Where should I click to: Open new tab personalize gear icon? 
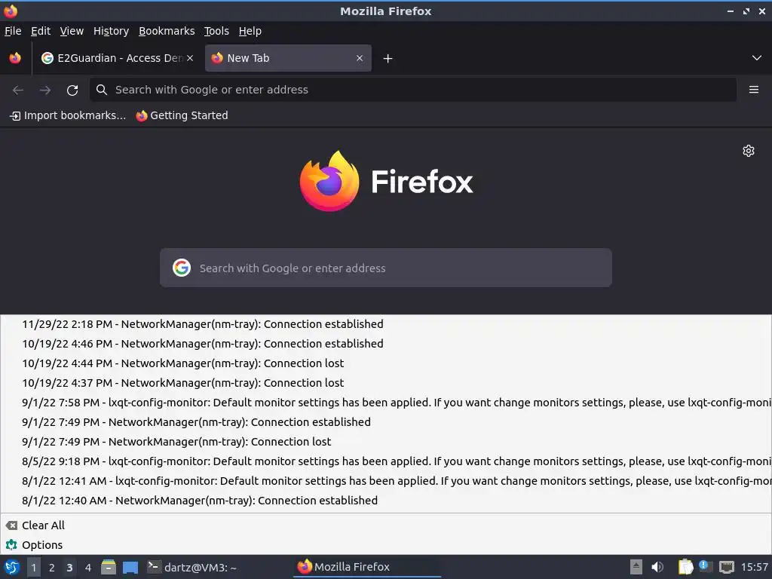point(749,151)
